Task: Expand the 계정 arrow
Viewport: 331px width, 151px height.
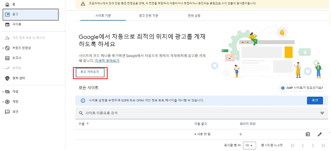Action: click(x=3, y=102)
